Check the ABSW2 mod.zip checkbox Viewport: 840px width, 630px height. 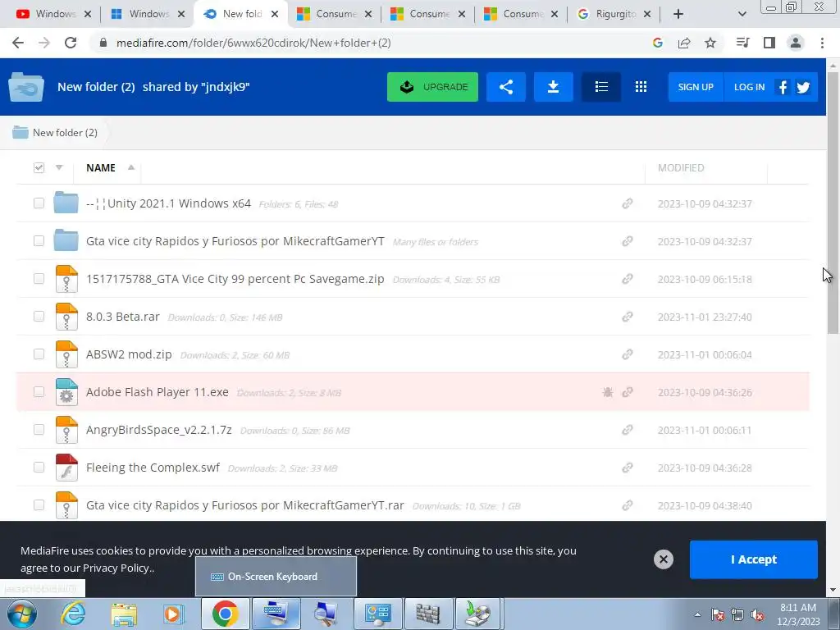[39, 354]
